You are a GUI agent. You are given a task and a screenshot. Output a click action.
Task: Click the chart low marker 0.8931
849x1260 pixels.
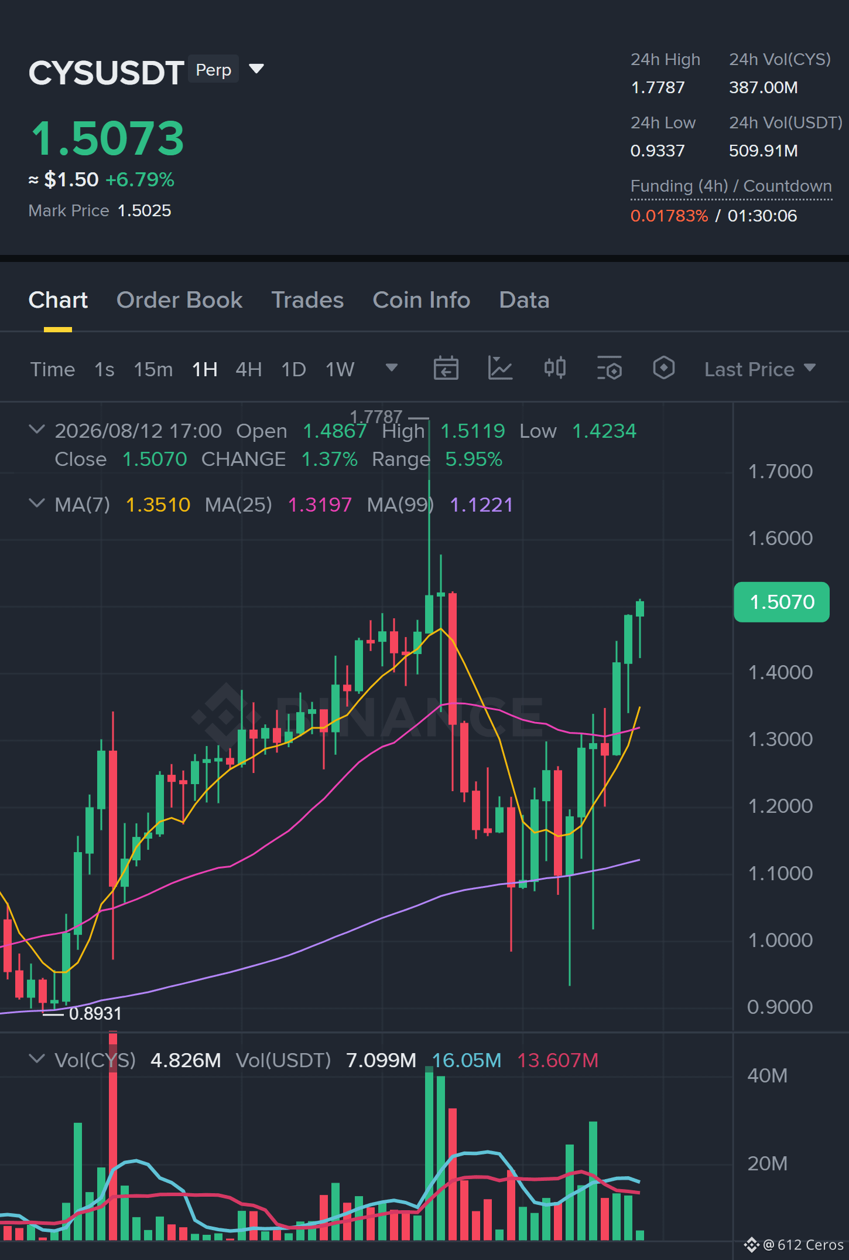coord(95,1013)
